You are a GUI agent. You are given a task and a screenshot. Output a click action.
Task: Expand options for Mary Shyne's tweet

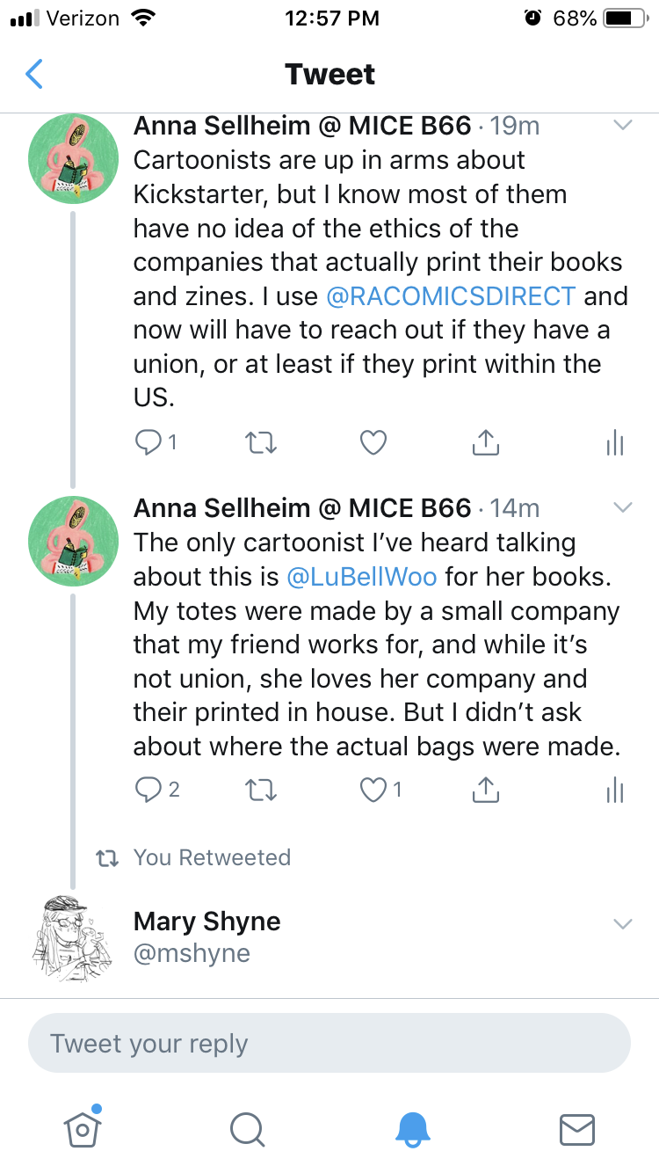[622, 923]
